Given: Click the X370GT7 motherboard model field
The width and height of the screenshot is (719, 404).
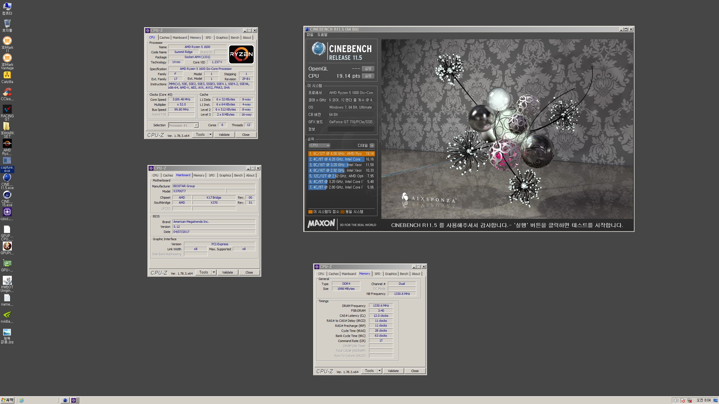Looking at the screenshot, I should (199, 191).
